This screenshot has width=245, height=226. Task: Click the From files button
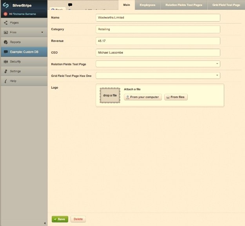click(x=176, y=97)
